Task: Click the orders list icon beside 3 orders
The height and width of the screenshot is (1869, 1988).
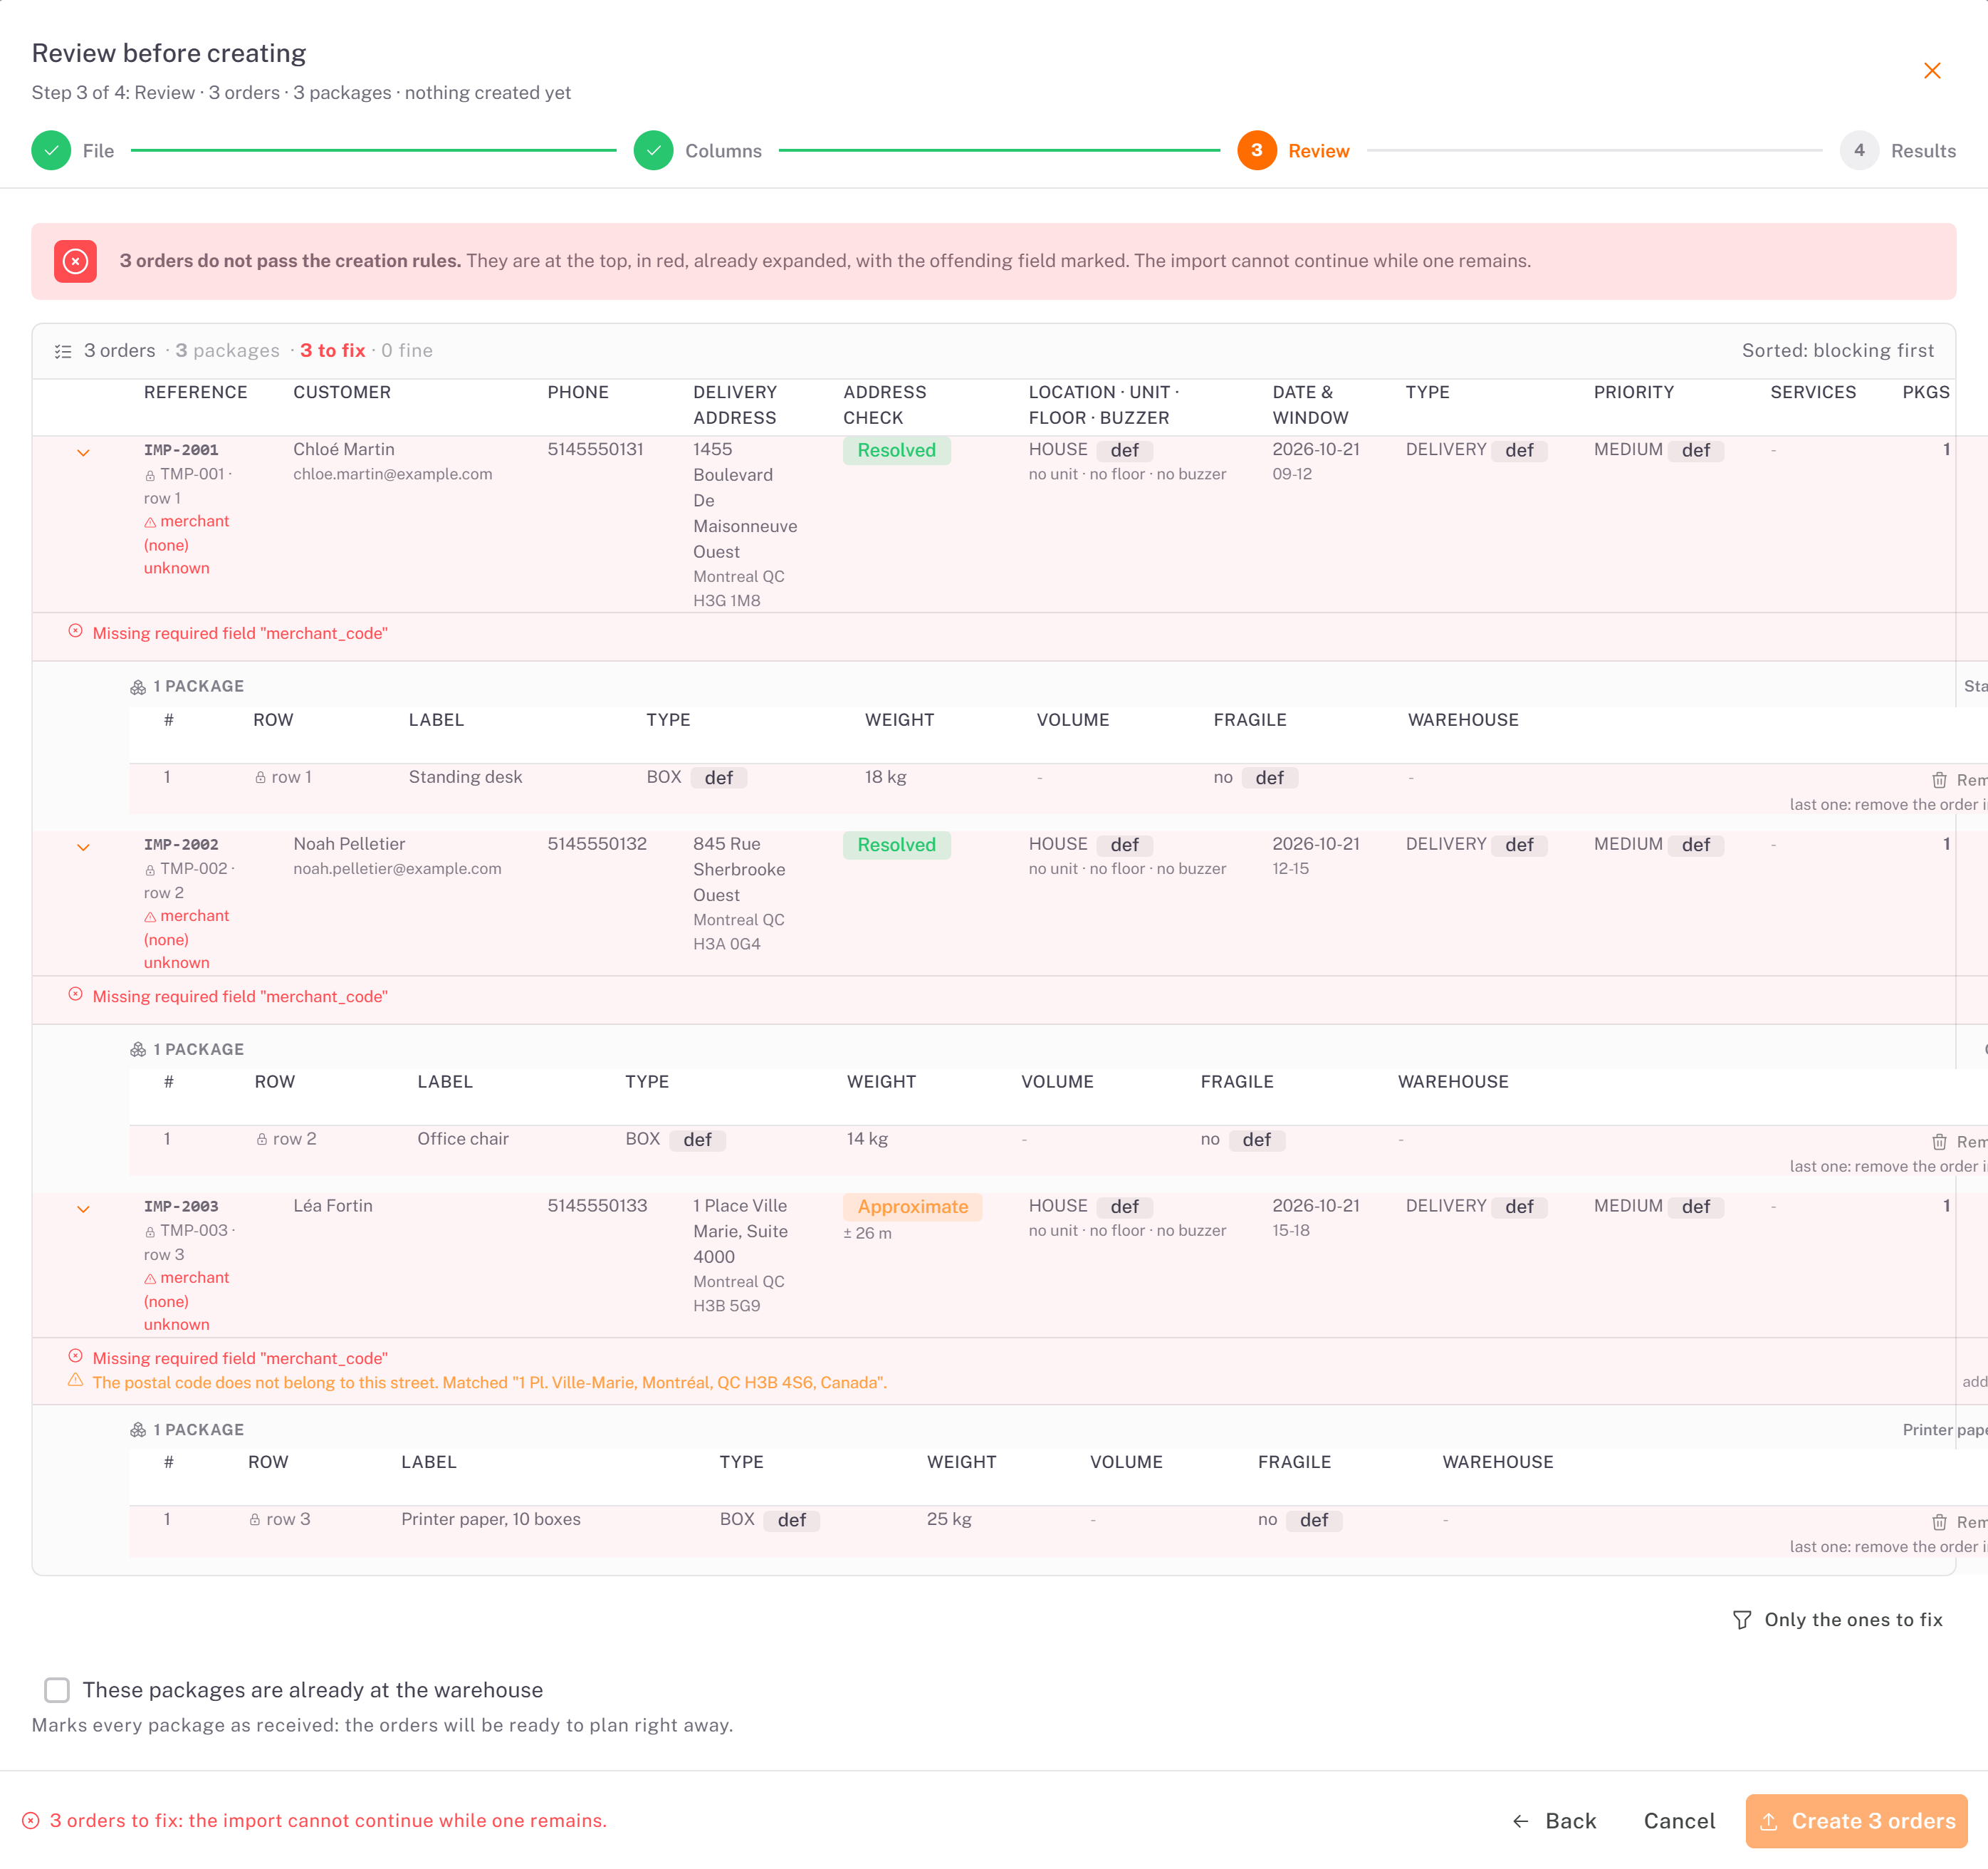Action: 63,351
